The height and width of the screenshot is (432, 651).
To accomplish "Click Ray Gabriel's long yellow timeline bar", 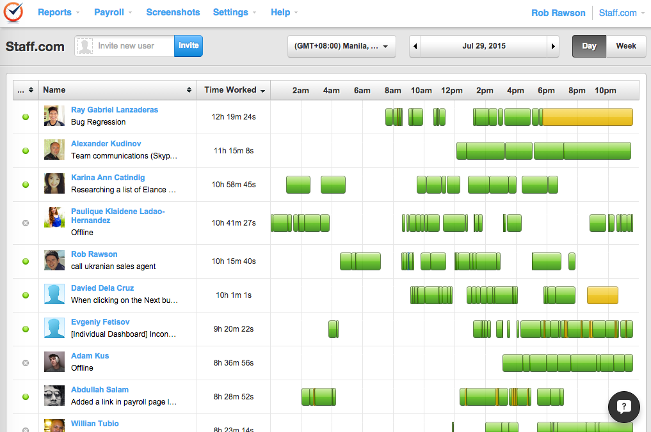I will pos(587,117).
